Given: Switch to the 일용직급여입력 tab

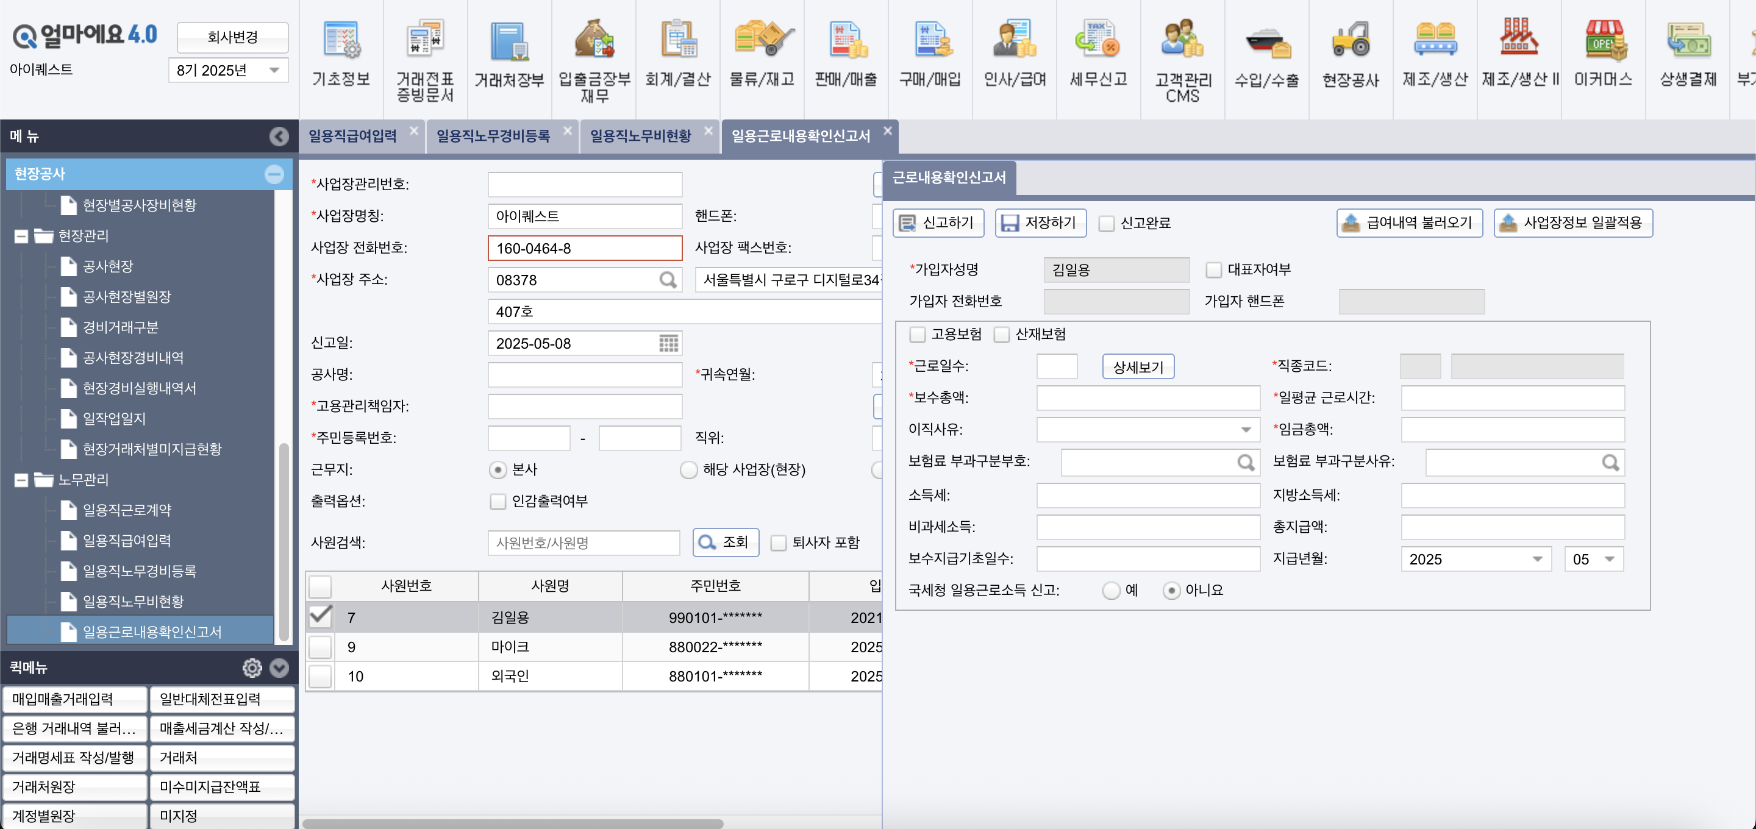Looking at the screenshot, I should (x=352, y=137).
